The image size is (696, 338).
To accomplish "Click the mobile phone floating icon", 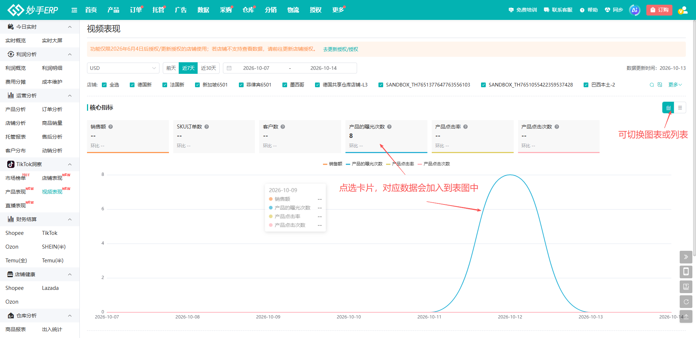I will tap(686, 272).
